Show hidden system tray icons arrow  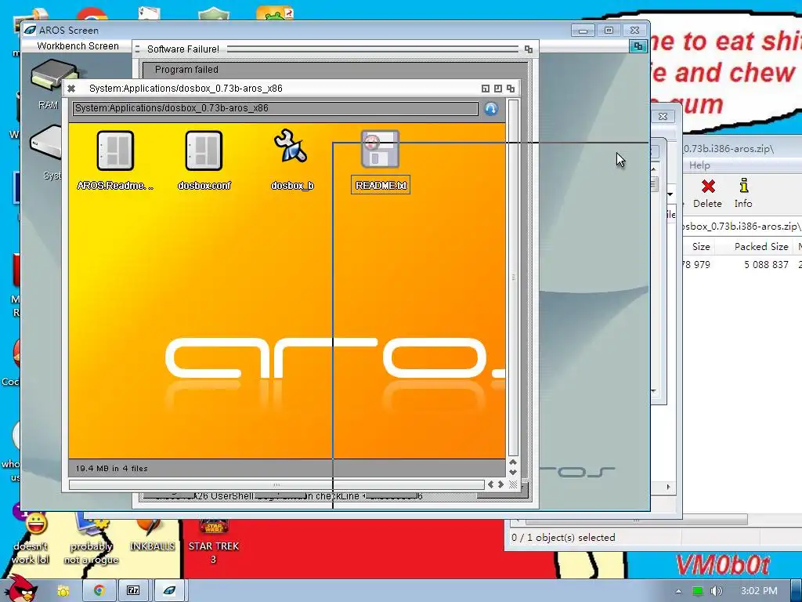(x=679, y=591)
